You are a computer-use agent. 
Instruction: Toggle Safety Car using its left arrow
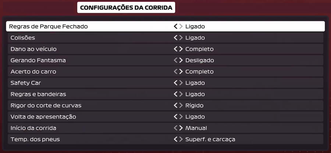tap(176, 83)
